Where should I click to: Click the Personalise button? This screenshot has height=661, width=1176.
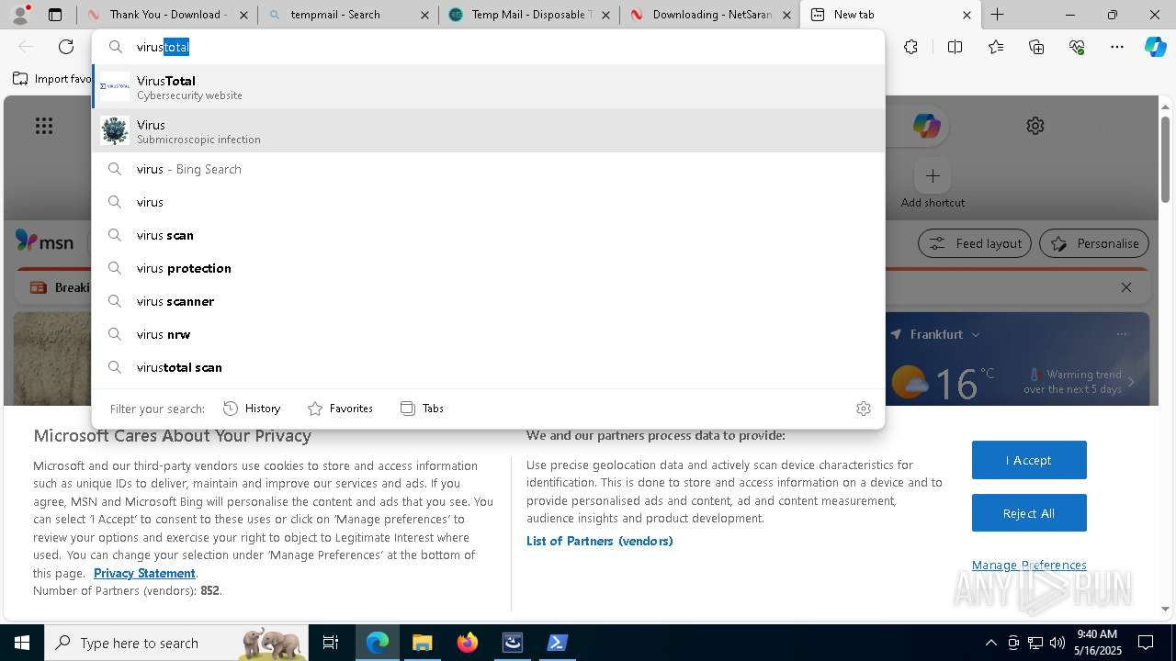(1094, 243)
